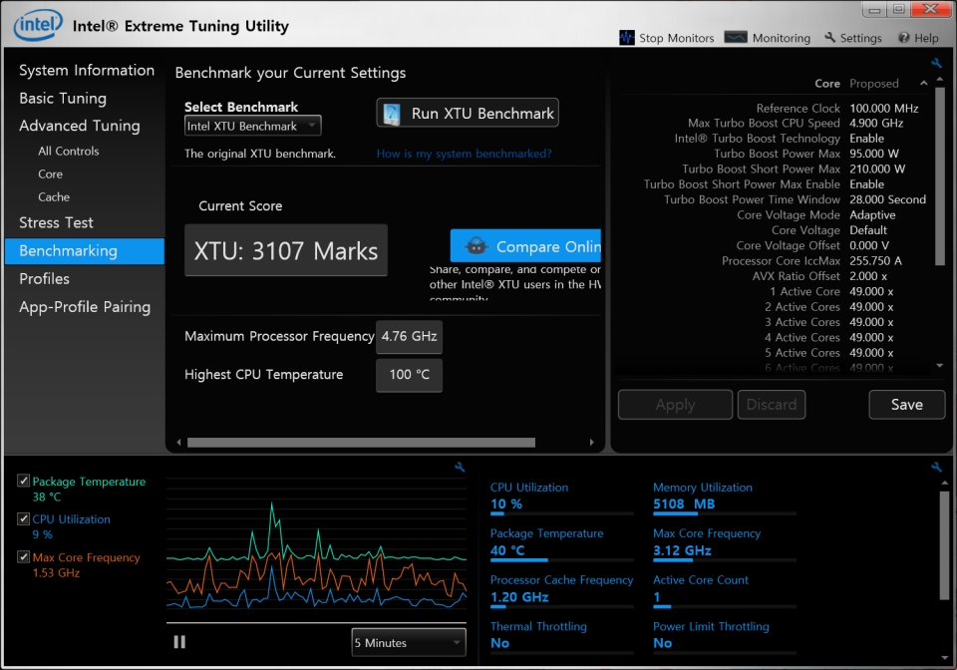Image resolution: width=957 pixels, height=670 pixels.
Task: Click the wrench icon above the monitor statistics
Action: click(936, 467)
